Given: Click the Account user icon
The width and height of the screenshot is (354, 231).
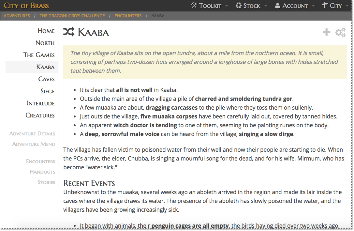Looking at the screenshot, I should (x=278, y=6).
